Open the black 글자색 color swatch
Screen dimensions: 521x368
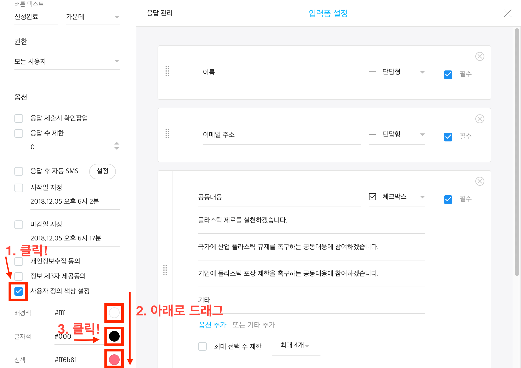[114, 336]
